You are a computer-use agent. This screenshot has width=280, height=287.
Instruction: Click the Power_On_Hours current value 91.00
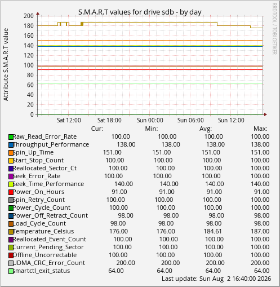[x=119, y=192]
